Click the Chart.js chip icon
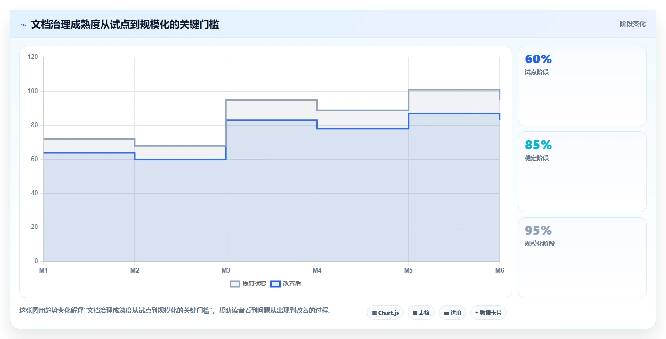 tap(374, 313)
